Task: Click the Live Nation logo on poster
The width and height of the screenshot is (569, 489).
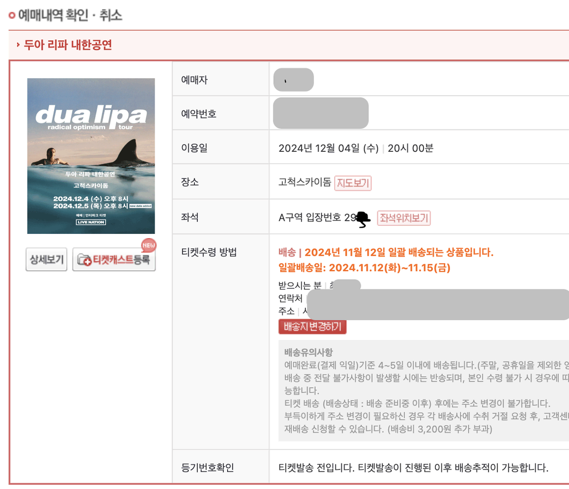Action: pos(91,222)
